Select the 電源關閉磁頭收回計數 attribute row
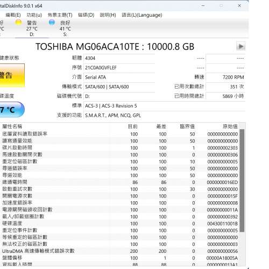 click(120, 210)
